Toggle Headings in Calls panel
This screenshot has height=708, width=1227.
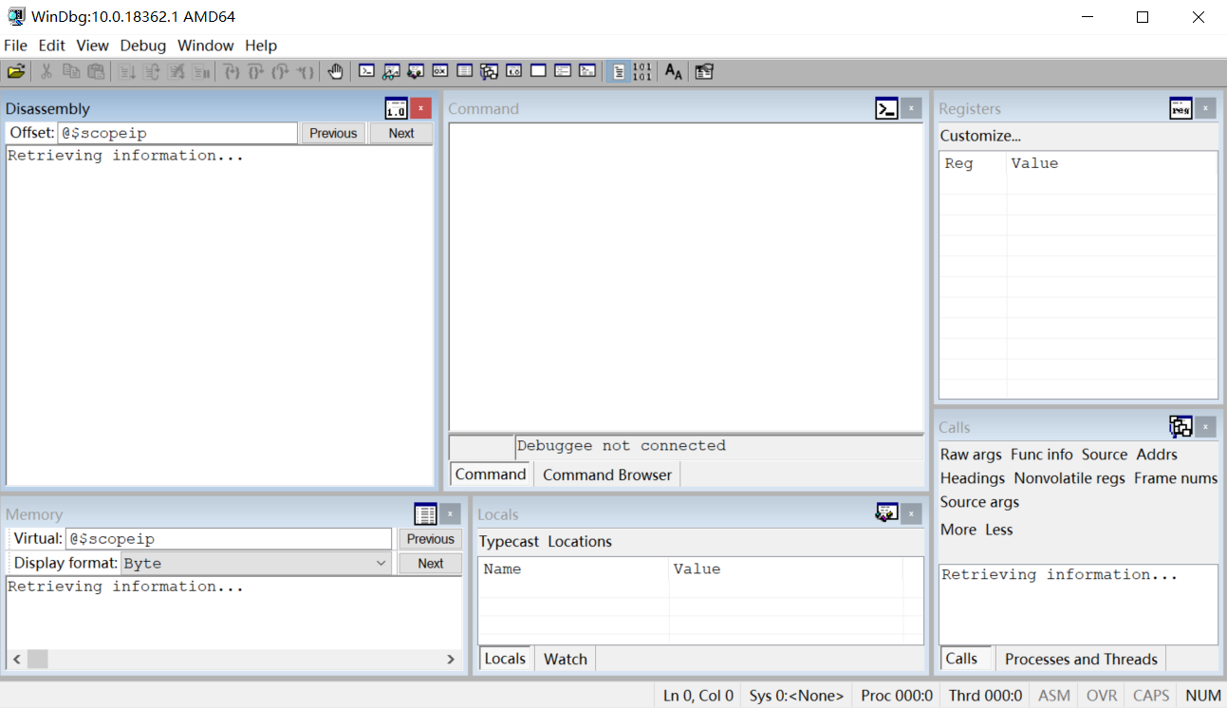pos(973,478)
